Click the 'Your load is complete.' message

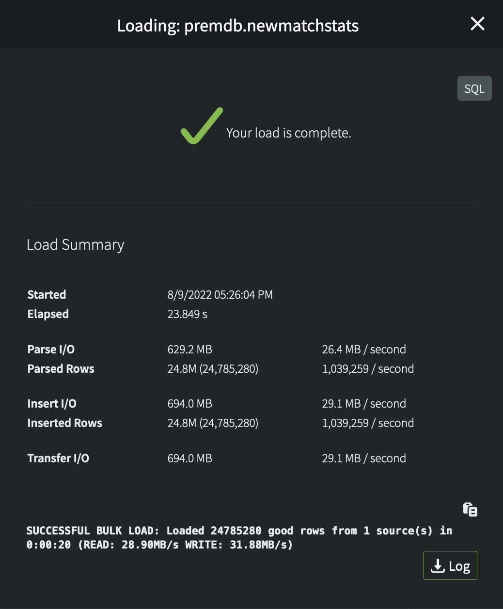pos(288,133)
